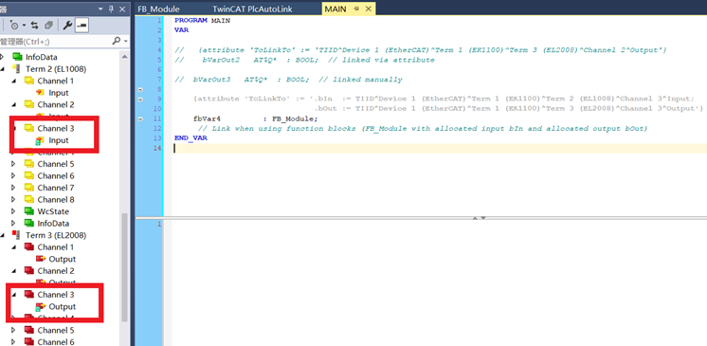This screenshot has width=707, height=346.
Task: Click yellow Channel 3 folder icon under Term 2
Action: [x=28, y=129]
